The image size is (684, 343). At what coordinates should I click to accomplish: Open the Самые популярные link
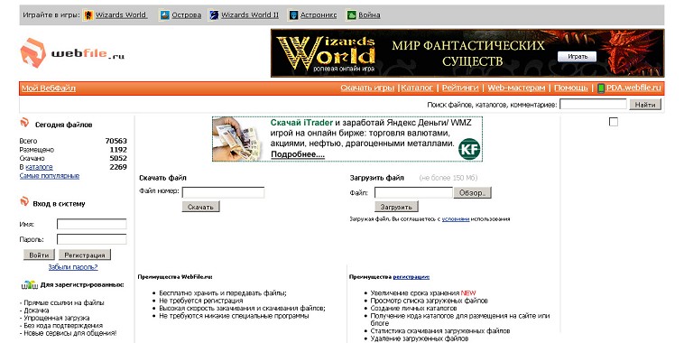coord(50,176)
